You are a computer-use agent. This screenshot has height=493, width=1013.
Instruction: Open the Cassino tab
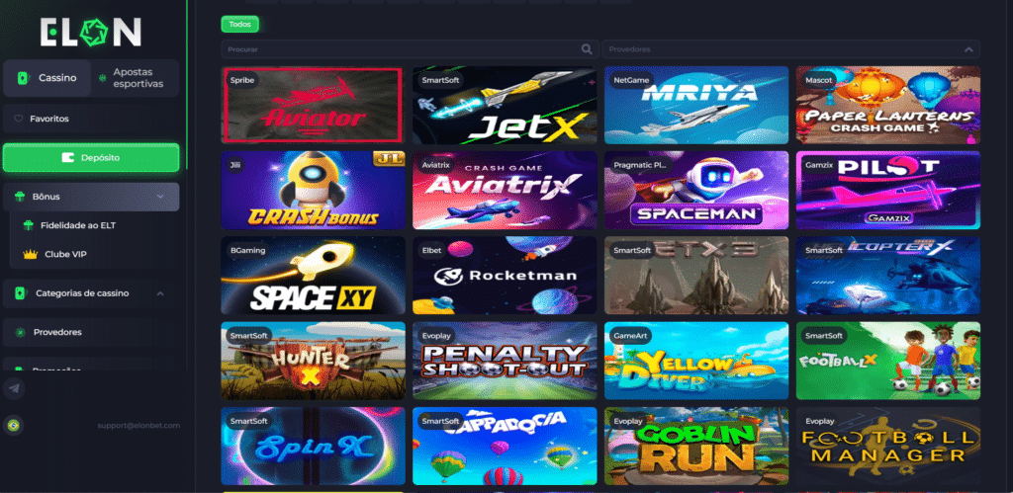(46, 78)
